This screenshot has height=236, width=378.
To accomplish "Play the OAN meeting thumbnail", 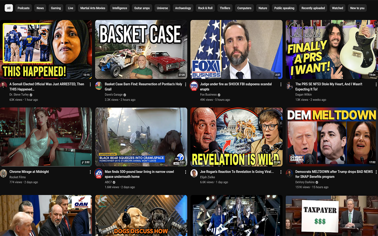I will 46,216.
